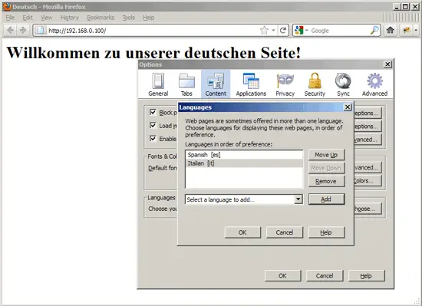Bookmark this page with the star
422x306 pixels.
tap(264, 30)
